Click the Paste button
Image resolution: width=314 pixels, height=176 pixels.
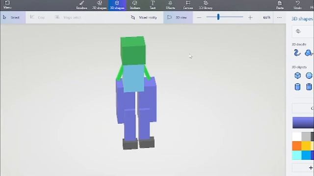(x=280, y=5)
